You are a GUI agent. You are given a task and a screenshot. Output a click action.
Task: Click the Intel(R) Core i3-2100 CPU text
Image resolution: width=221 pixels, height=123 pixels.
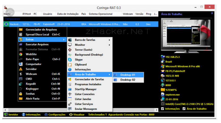point(189,104)
